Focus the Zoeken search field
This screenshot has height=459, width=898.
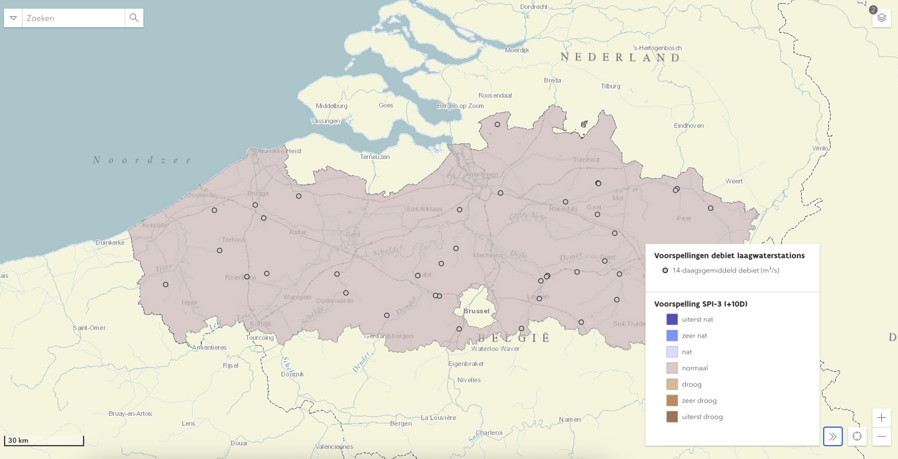pos(74,18)
